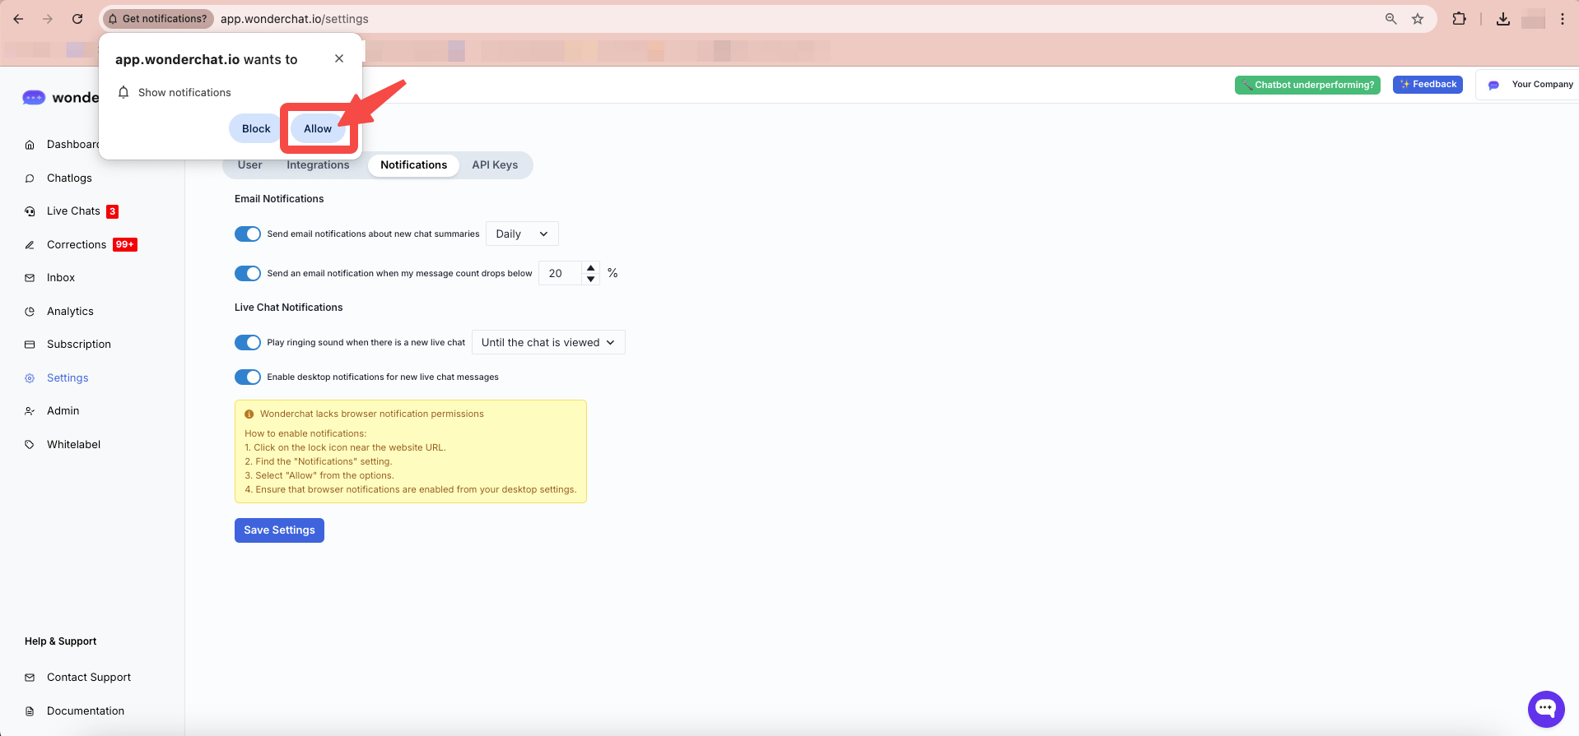Allow notifications in the permission popup
The height and width of the screenshot is (736, 1579).
point(318,129)
